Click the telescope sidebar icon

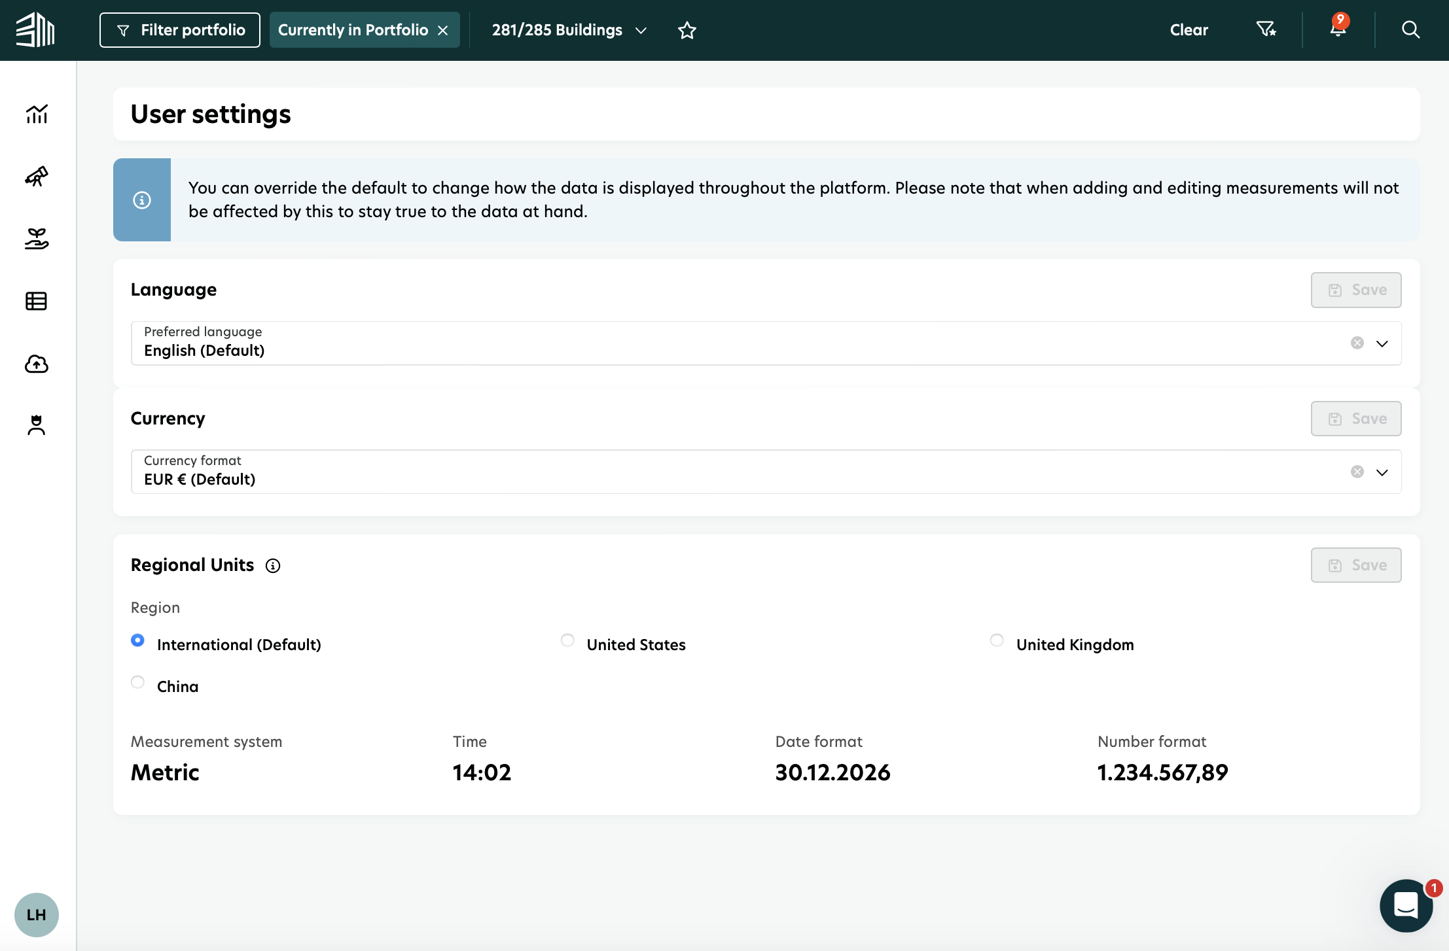point(37,176)
